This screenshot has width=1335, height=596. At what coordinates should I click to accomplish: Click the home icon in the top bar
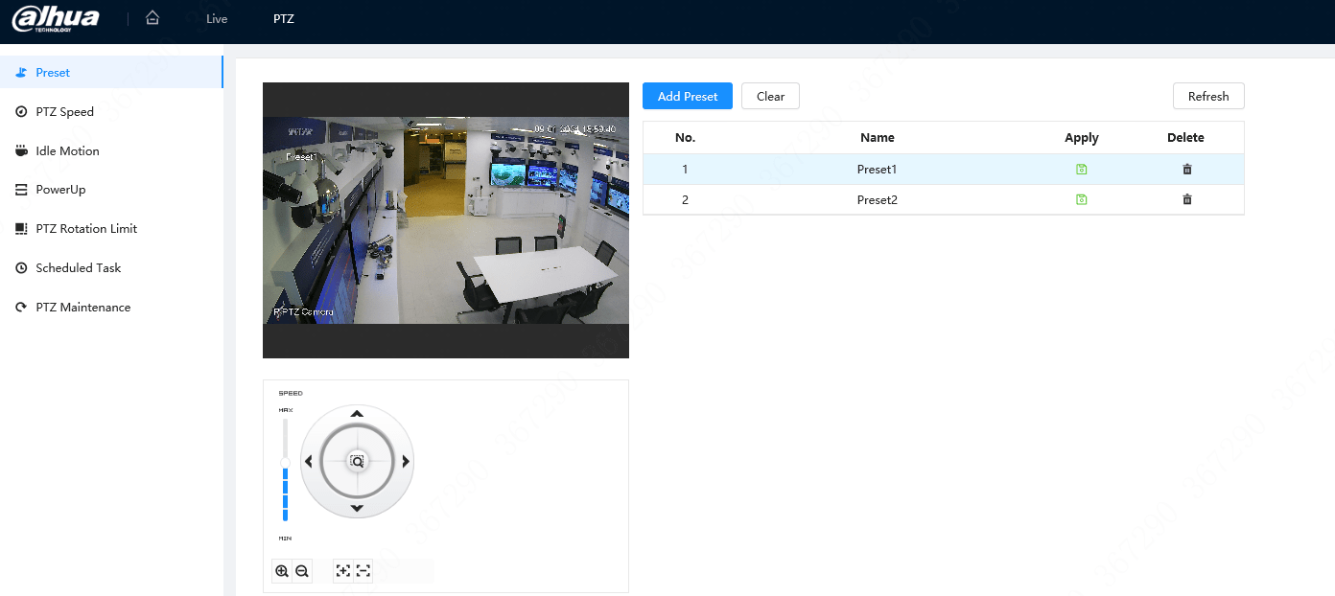point(152,17)
